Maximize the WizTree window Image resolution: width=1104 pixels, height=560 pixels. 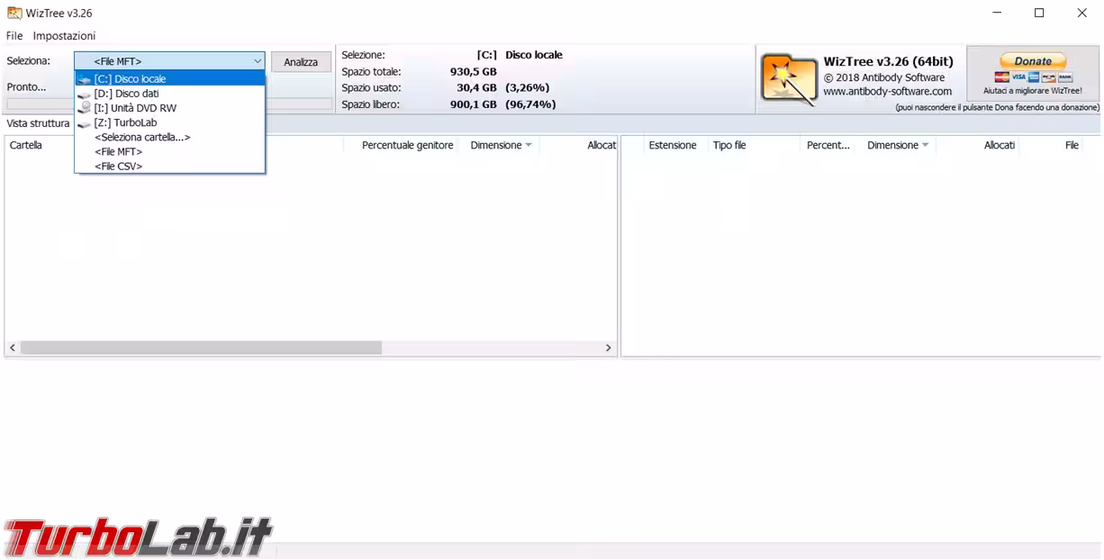coord(1039,13)
